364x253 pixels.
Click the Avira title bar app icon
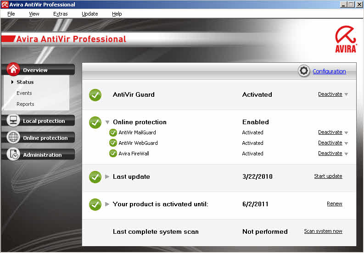(x=5, y=5)
